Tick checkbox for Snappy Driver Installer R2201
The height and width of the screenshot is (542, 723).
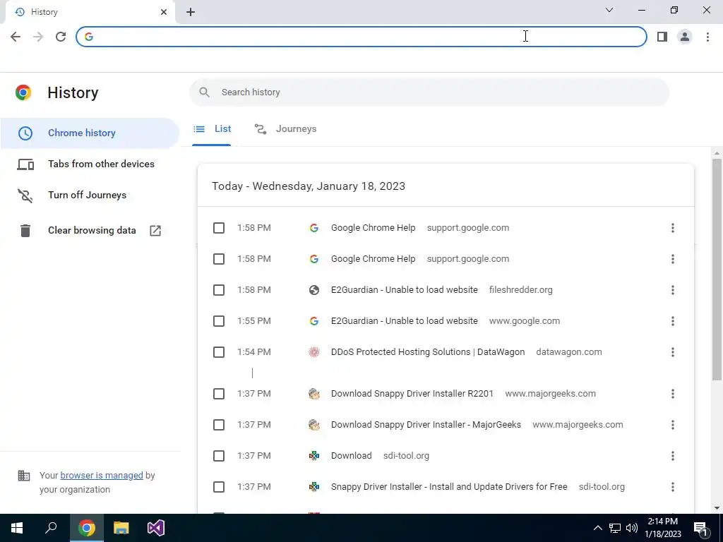pos(219,394)
